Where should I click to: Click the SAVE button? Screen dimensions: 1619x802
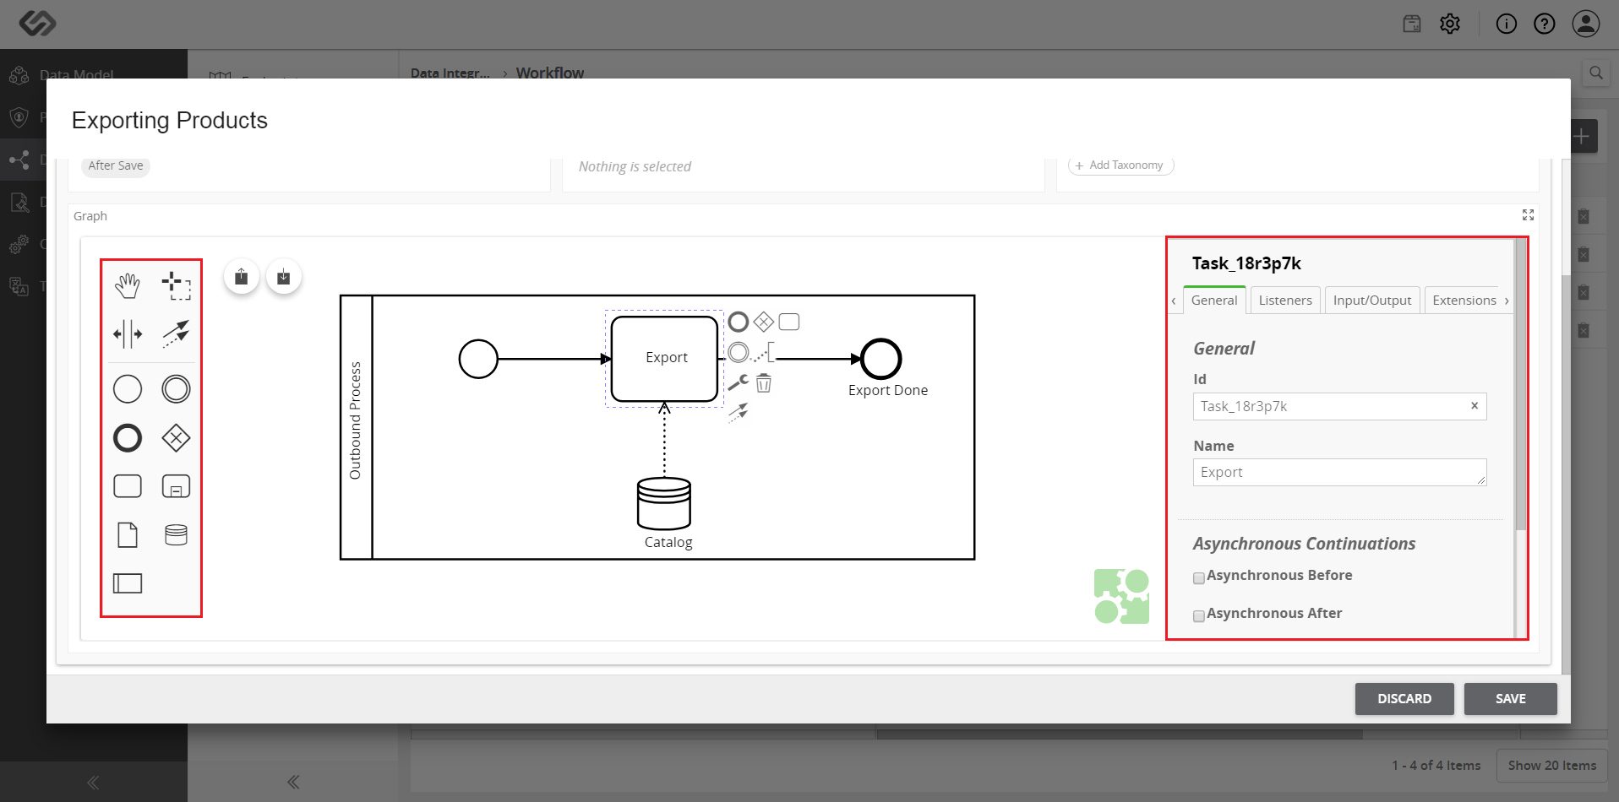(x=1511, y=699)
